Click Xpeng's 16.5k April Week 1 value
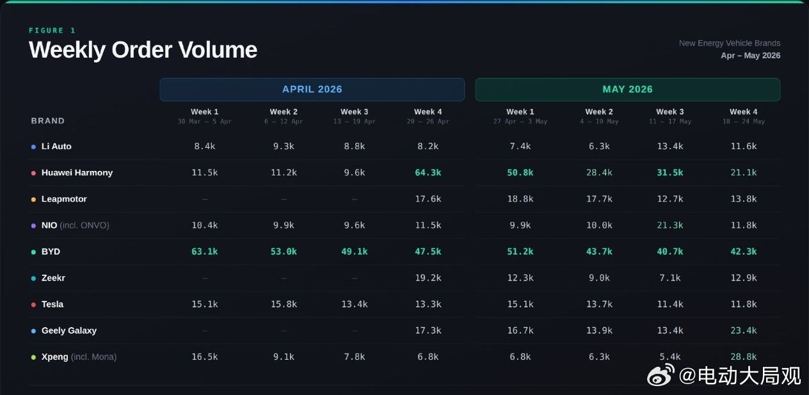809x395 pixels. 205,357
